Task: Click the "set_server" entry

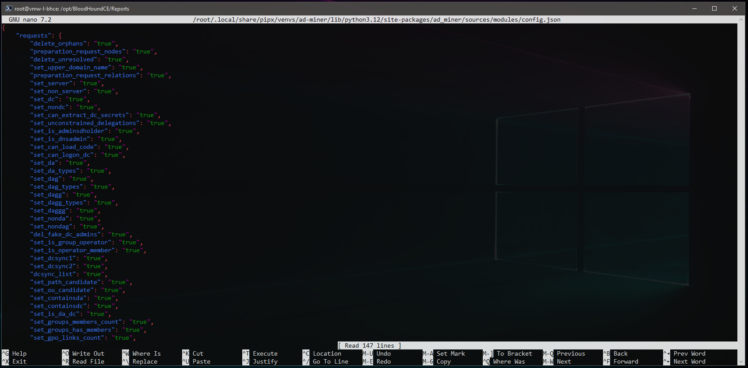Action: pyautogui.click(x=67, y=83)
